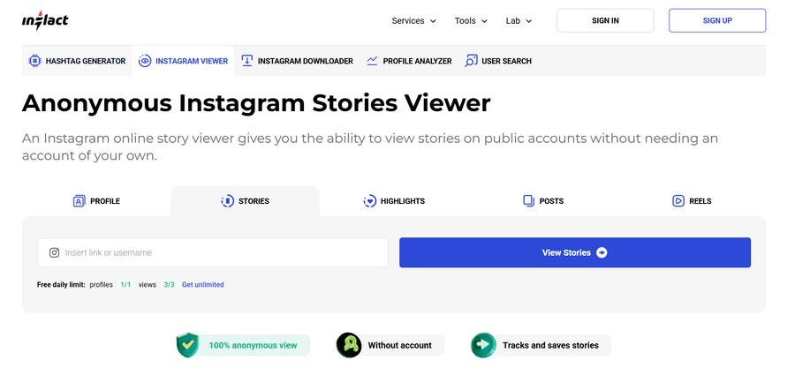This screenshot has height=375, width=795.
Task: Click the Instagram Downloader icon
Action: (x=247, y=61)
